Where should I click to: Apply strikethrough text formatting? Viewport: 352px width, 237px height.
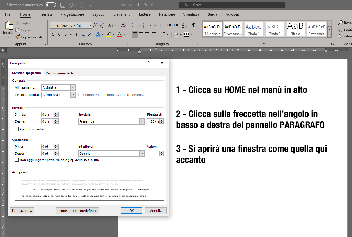point(76,34)
